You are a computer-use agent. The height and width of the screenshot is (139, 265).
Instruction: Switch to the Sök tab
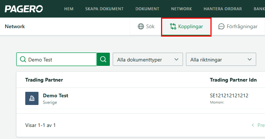coord(146,26)
